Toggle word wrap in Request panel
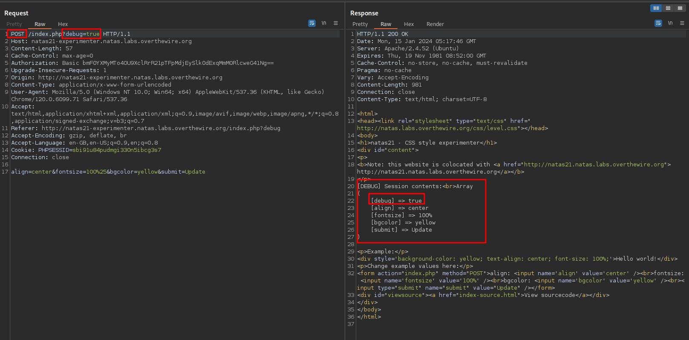689x340 pixels. point(312,23)
